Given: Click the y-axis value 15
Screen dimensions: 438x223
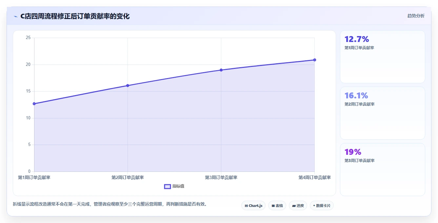Looking at the screenshot, I should pos(28,91).
